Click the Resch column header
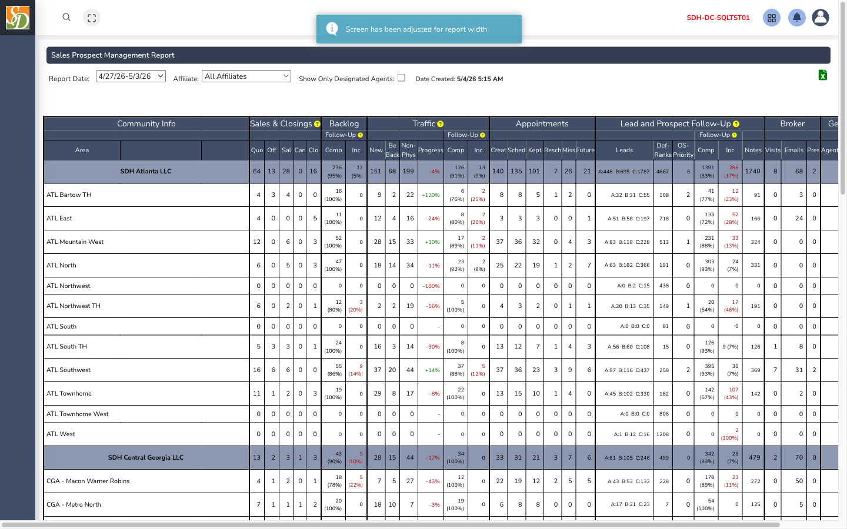This screenshot has width=847, height=529. tap(552, 150)
